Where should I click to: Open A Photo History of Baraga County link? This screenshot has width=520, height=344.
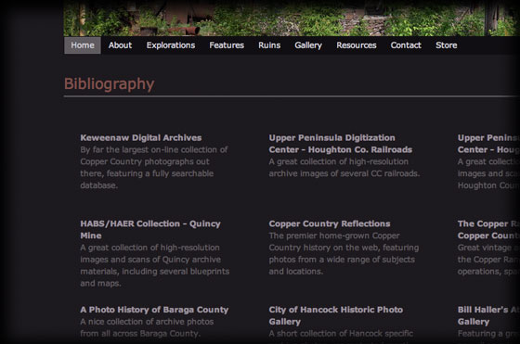154,310
